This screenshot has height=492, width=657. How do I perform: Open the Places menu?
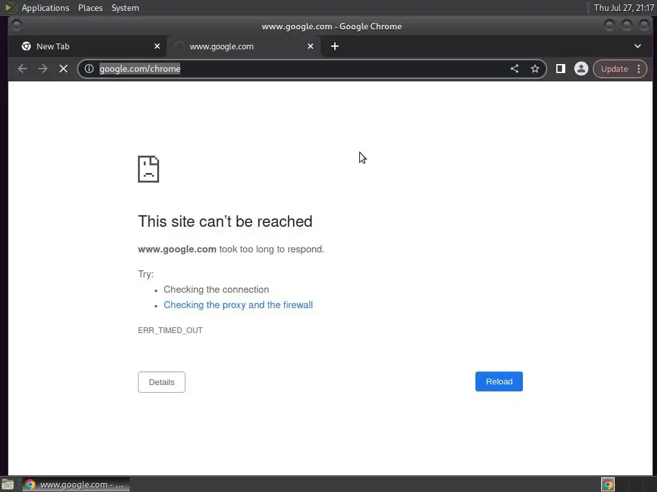tap(90, 8)
